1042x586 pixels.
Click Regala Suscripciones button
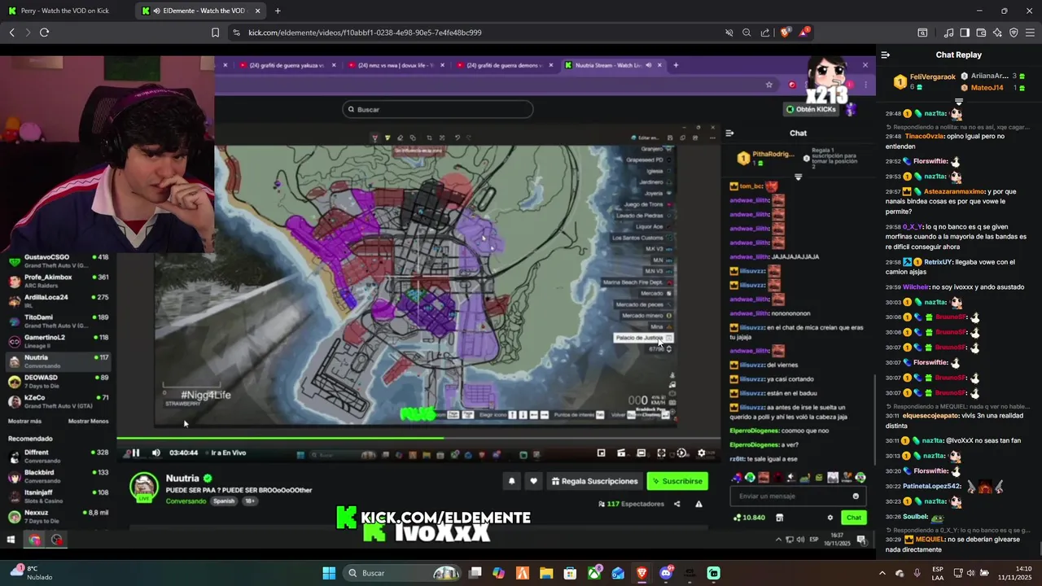point(595,481)
